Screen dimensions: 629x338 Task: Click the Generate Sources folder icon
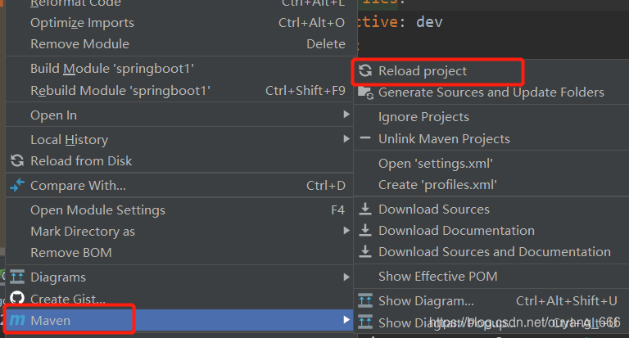pyautogui.click(x=365, y=92)
